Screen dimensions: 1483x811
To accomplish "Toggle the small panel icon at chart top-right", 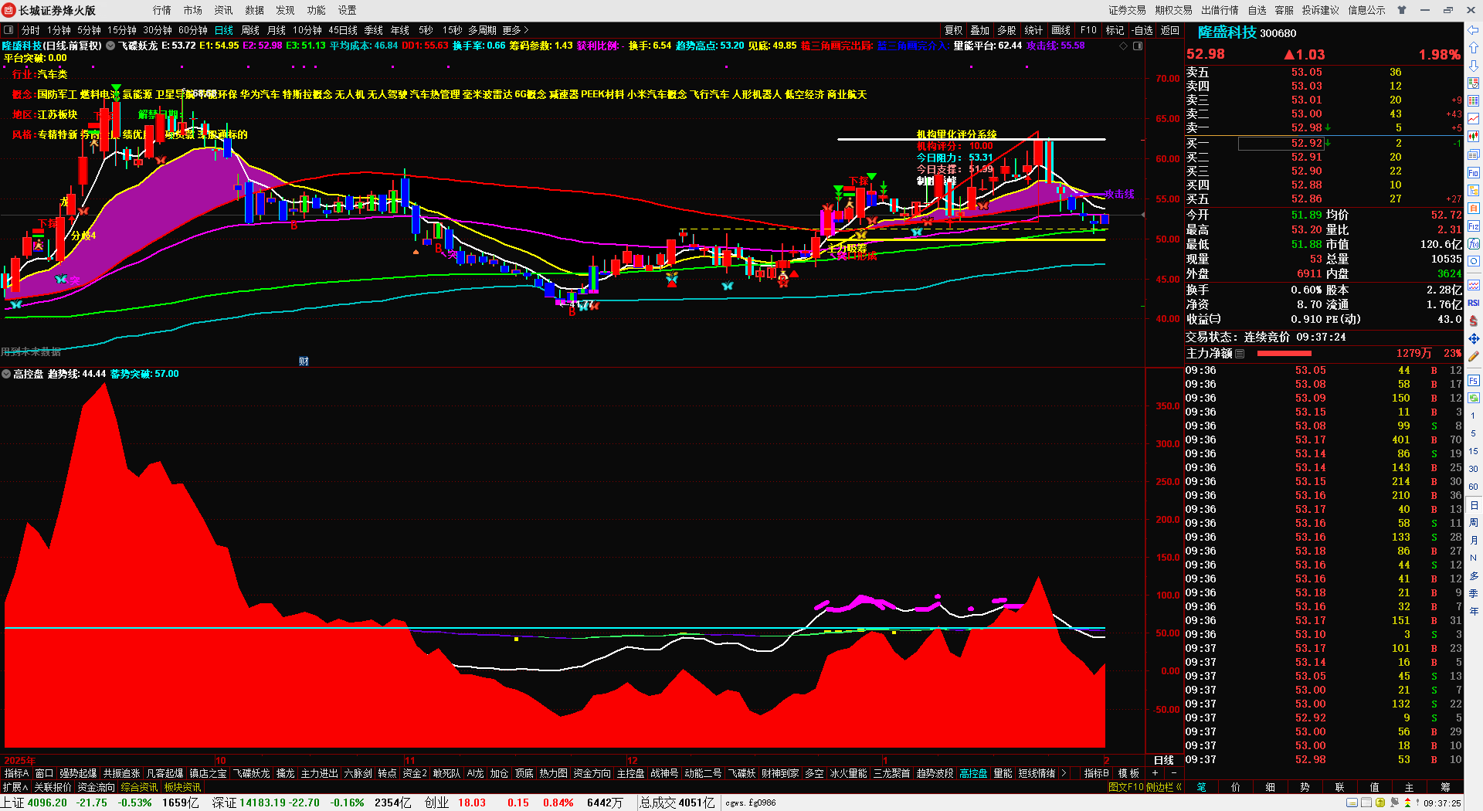I will (1138, 46).
